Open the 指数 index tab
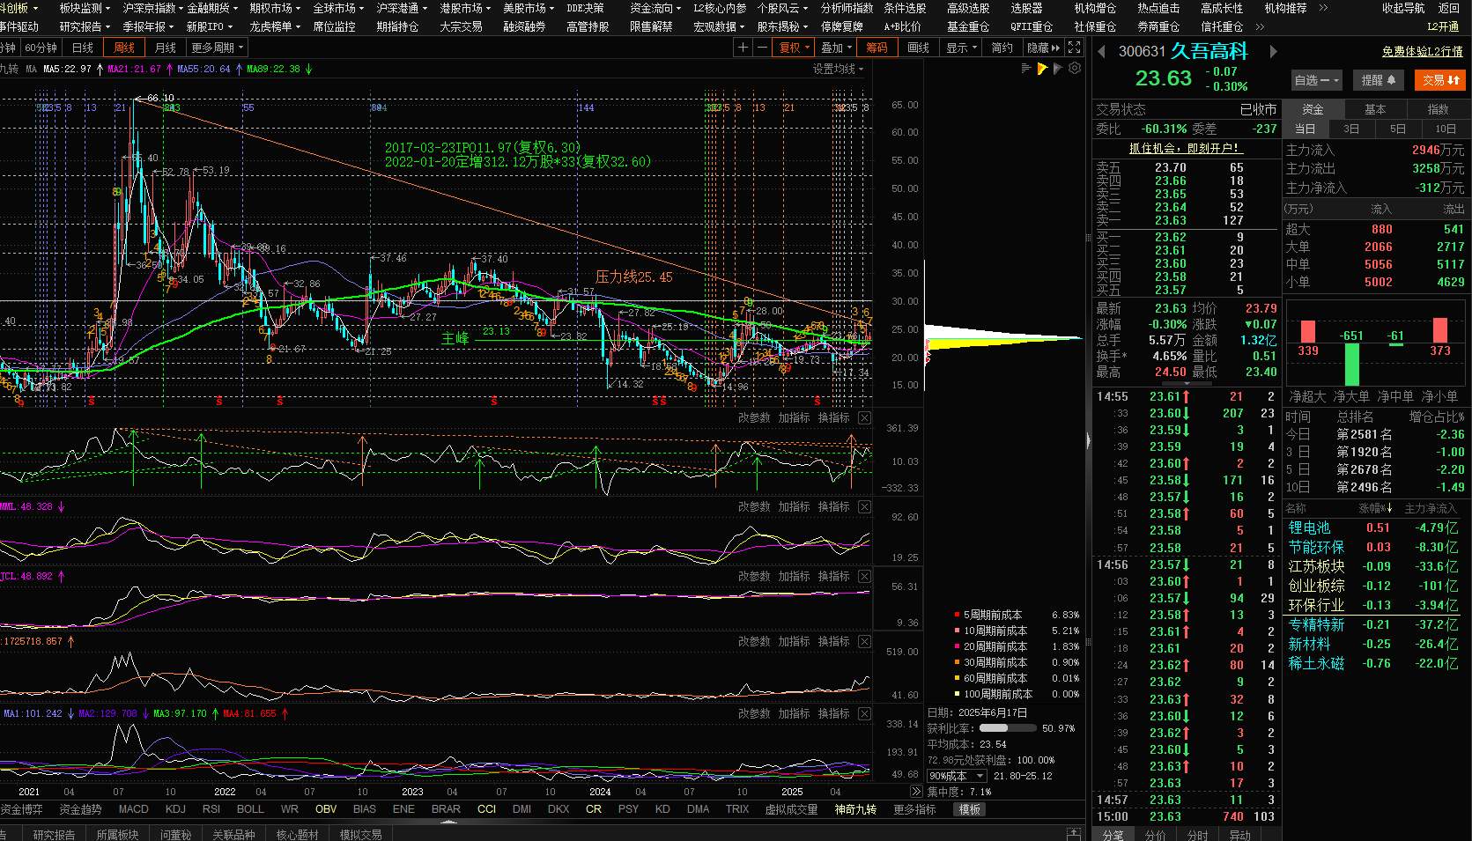Image resolution: width=1472 pixels, height=841 pixels. pos(1438,109)
